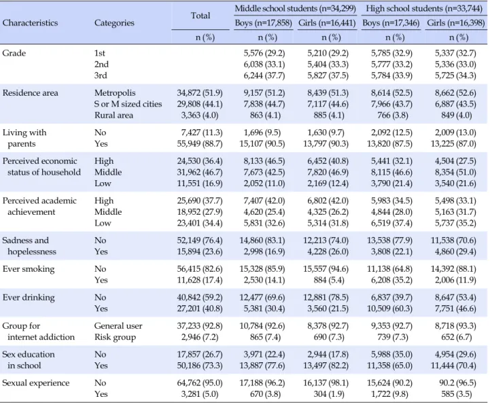Click the total '15,894 (23.6)'
This screenshot has height=403, width=490.
pos(200,251)
